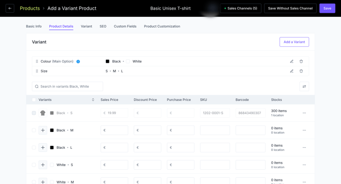
Task: Add image to Black M variant
Action: tap(43, 130)
